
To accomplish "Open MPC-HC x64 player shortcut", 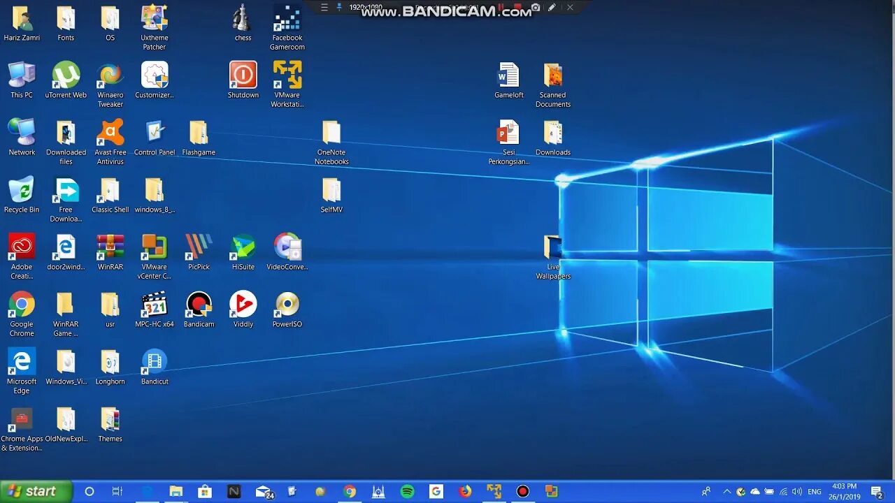I will point(155,310).
